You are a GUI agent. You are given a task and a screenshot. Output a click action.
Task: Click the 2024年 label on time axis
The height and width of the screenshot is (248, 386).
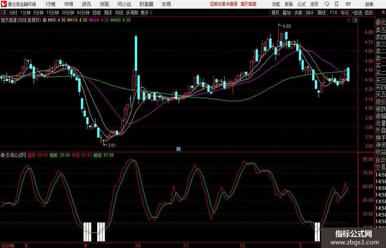click(8, 246)
